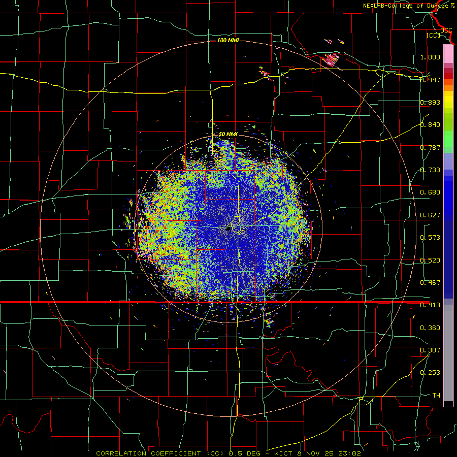
Task: Click the 0.253 scale value
Action: click(430, 373)
